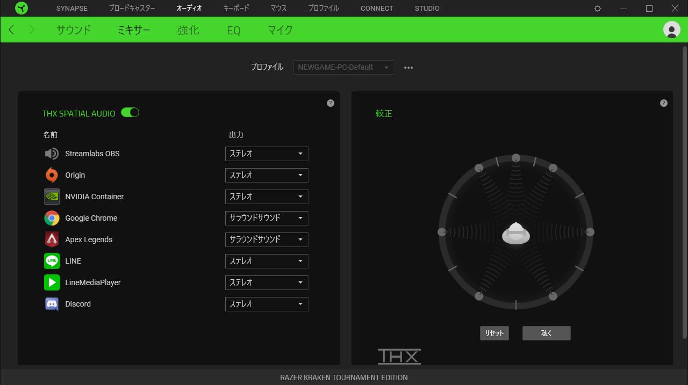Select the side right speaker node
688x385 pixels.
point(590,232)
